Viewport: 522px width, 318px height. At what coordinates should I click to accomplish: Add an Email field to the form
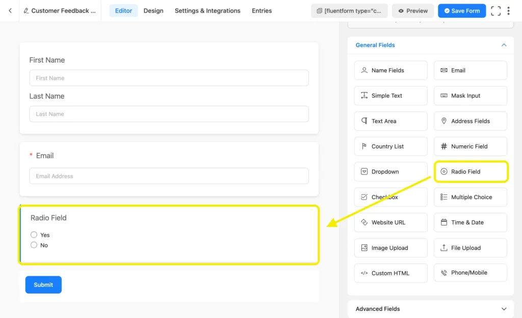(470, 70)
